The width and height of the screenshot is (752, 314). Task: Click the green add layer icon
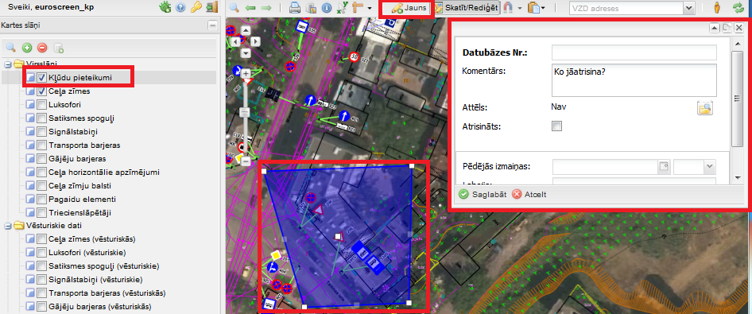coord(27,48)
